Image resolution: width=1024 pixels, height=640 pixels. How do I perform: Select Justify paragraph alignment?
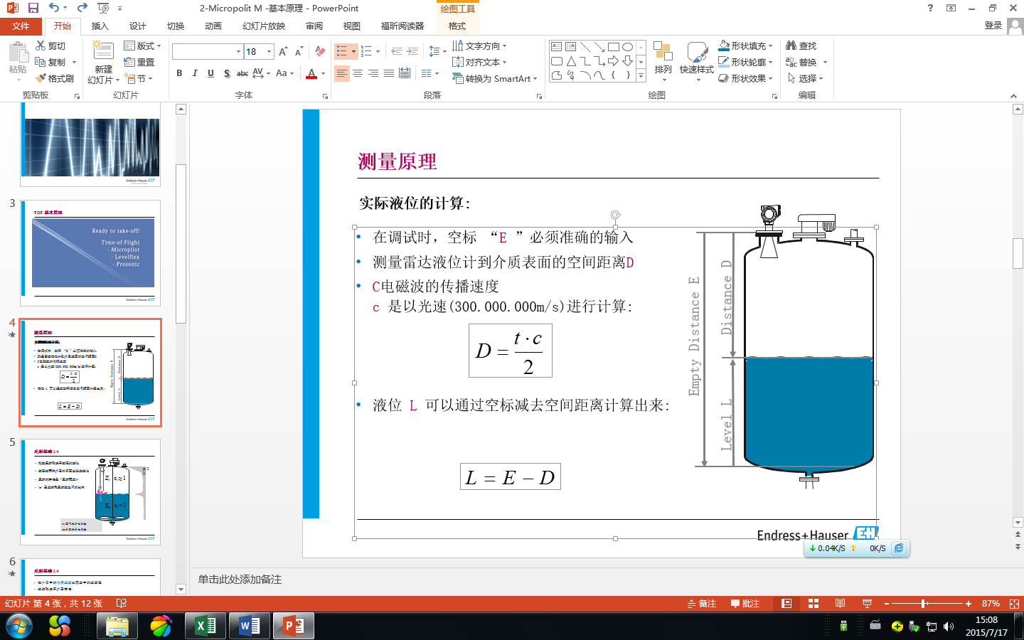[389, 73]
